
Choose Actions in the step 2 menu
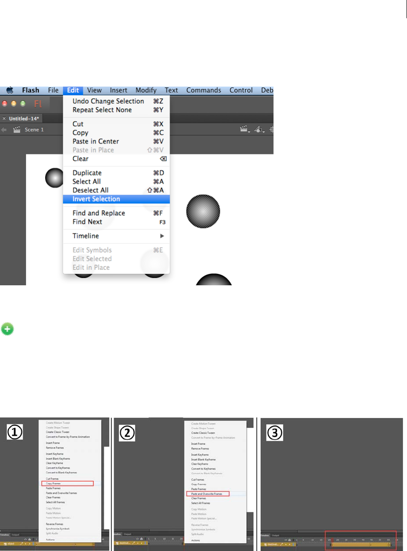point(196,540)
